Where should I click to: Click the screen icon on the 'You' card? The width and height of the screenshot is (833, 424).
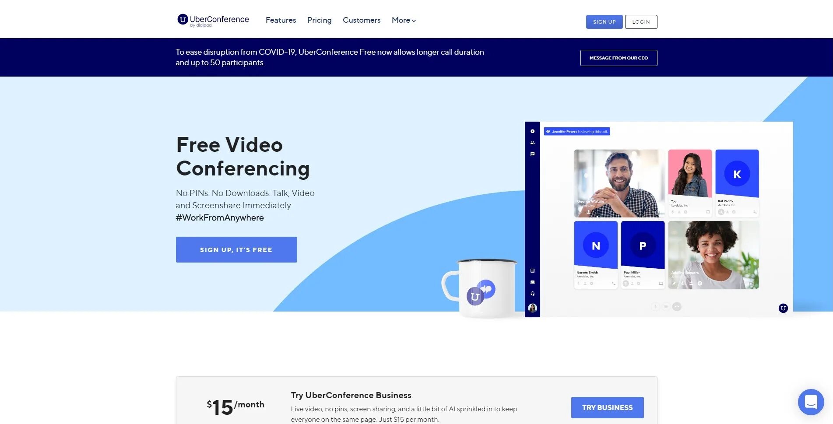point(708,212)
